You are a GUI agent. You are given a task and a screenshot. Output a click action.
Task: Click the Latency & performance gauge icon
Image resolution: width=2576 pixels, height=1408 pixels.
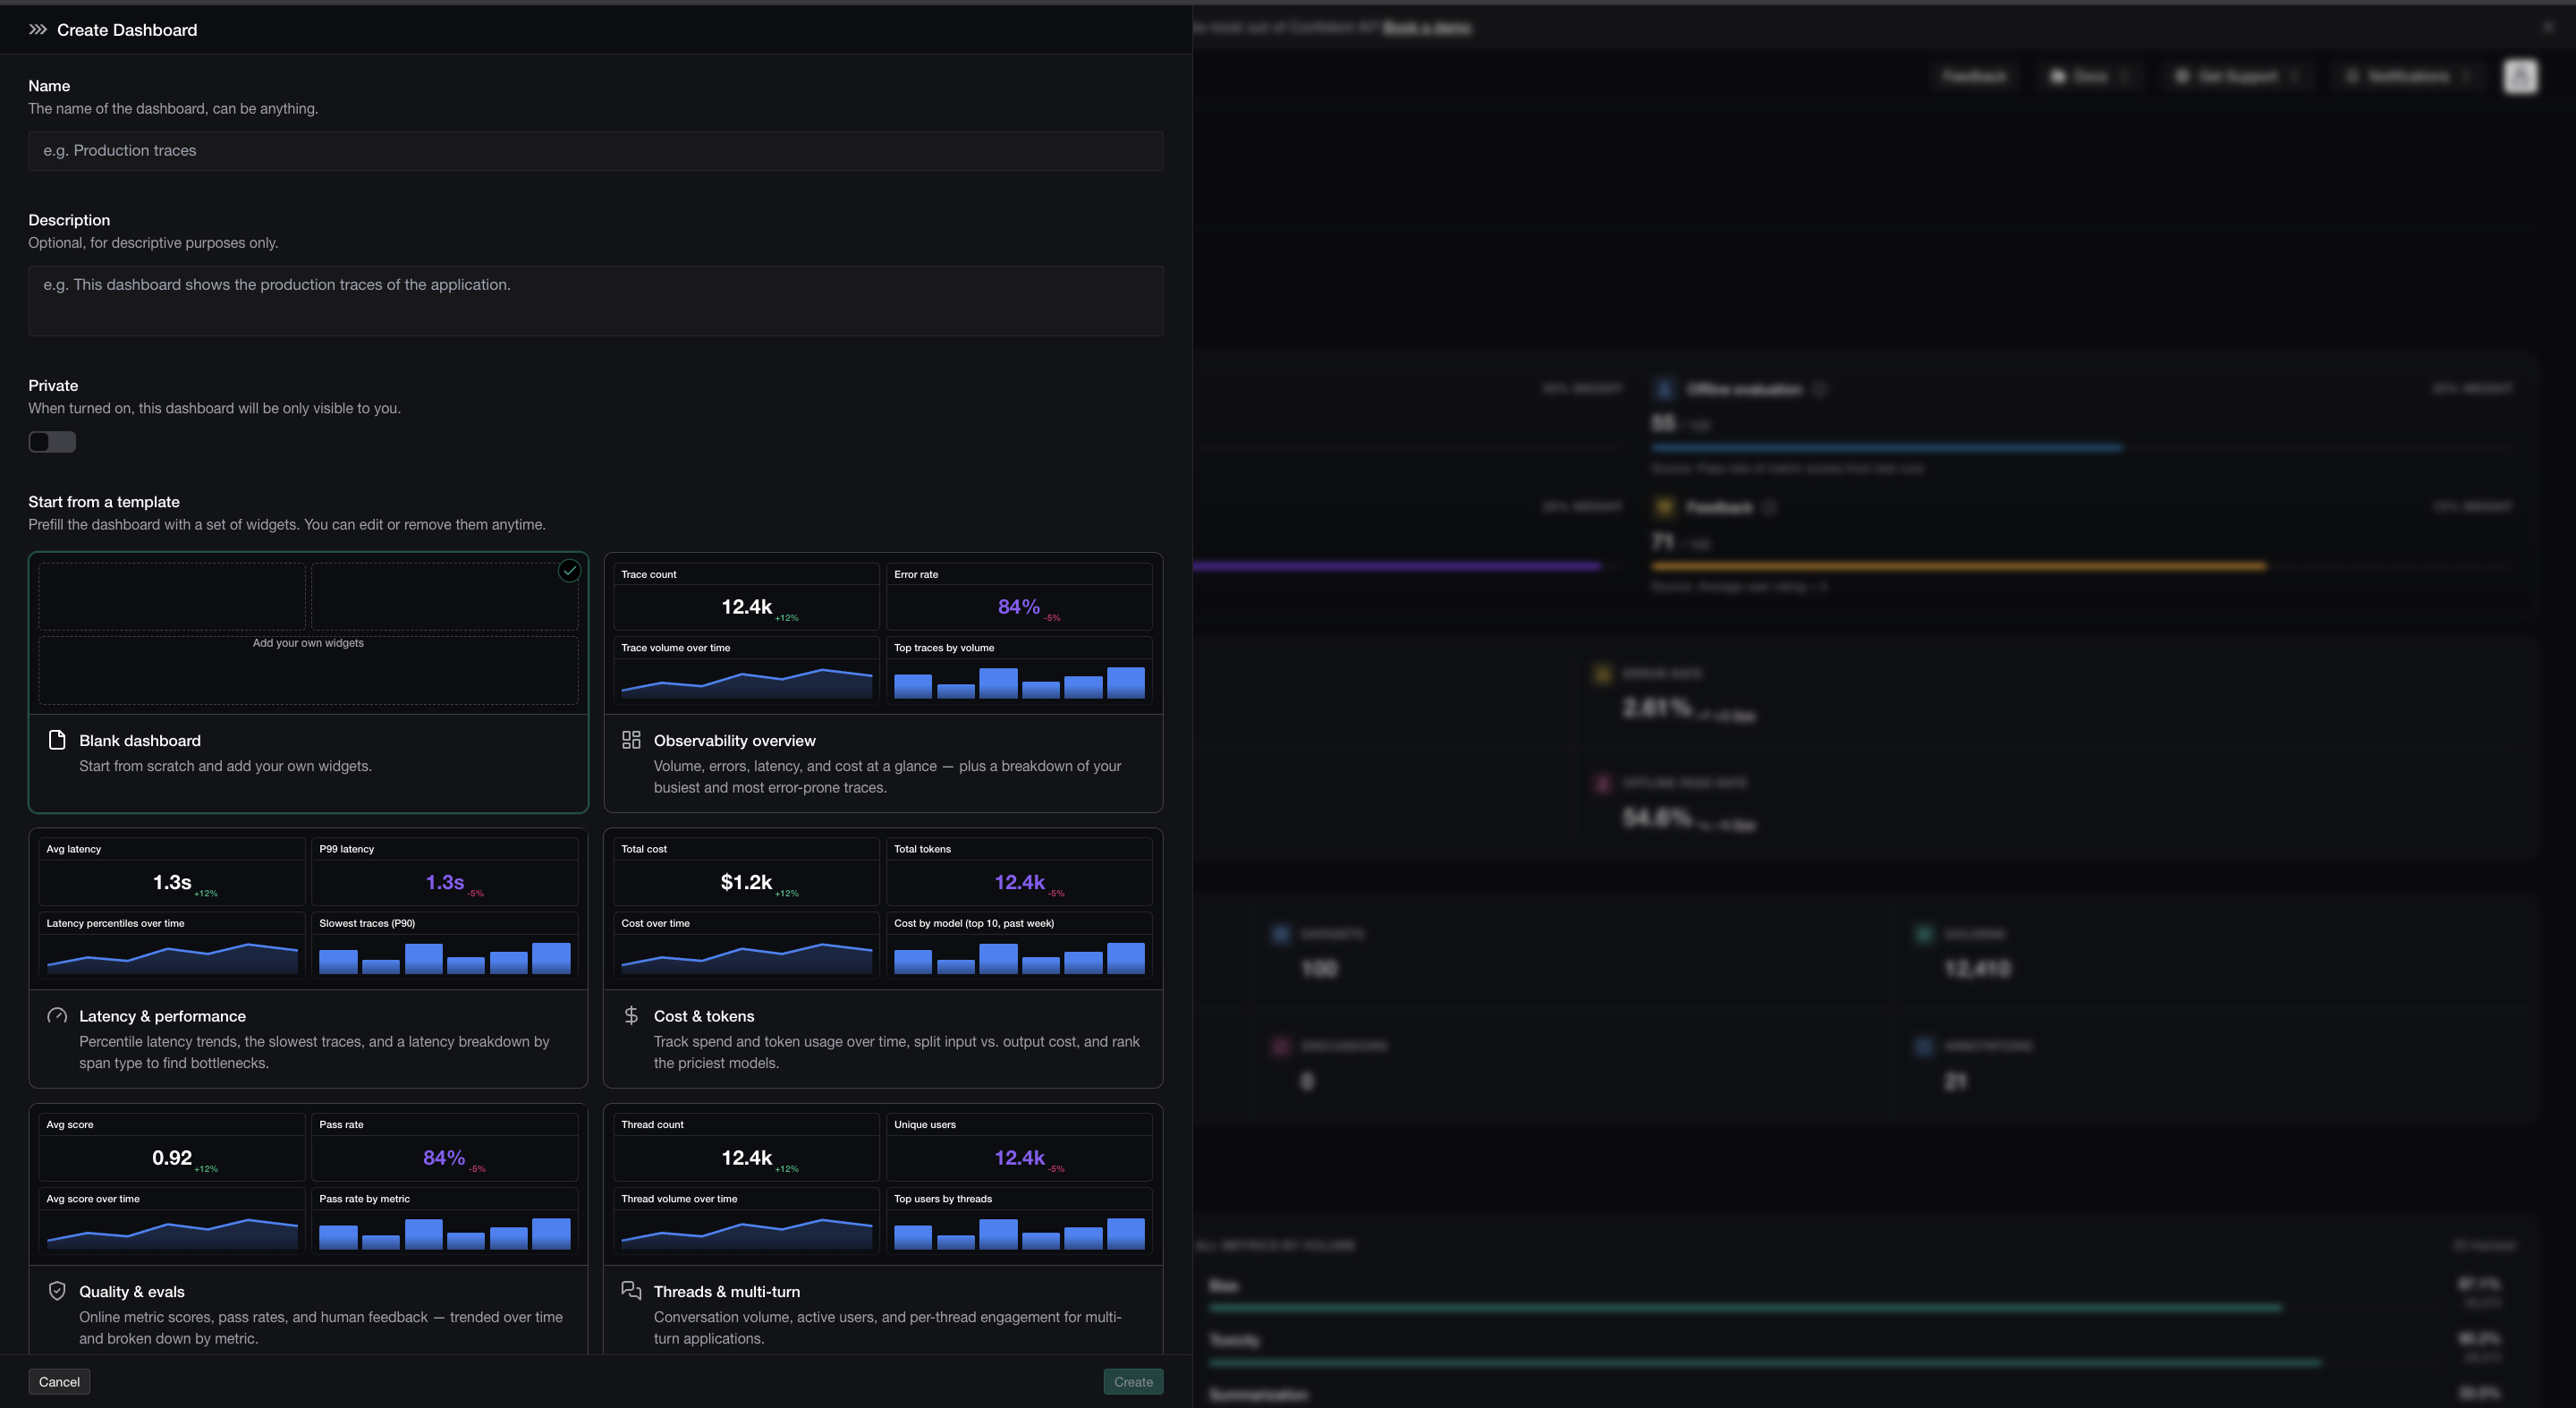click(57, 1016)
